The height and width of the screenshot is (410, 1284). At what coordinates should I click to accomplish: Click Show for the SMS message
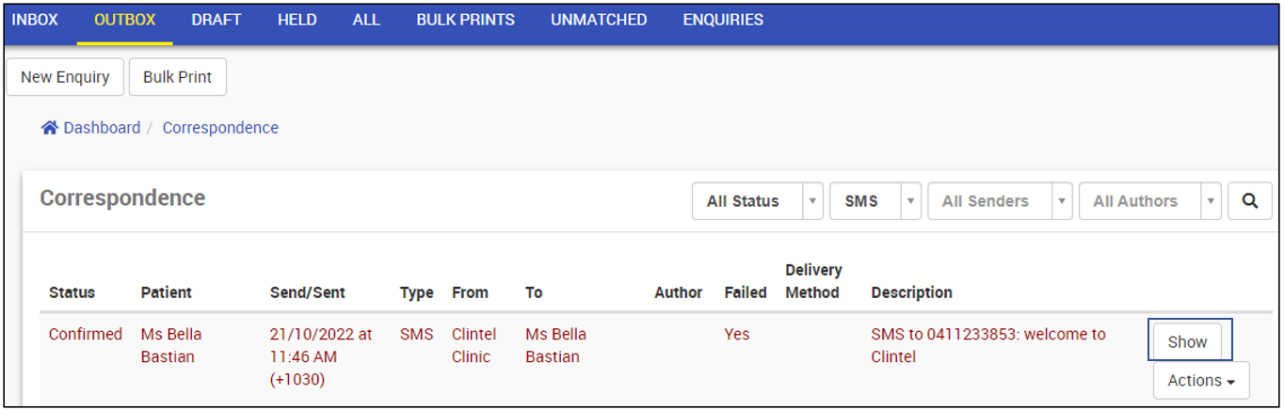click(1187, 342)
